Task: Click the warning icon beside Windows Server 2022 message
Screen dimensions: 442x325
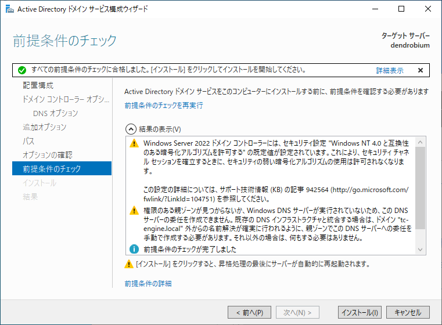Action: pos(134,143)
